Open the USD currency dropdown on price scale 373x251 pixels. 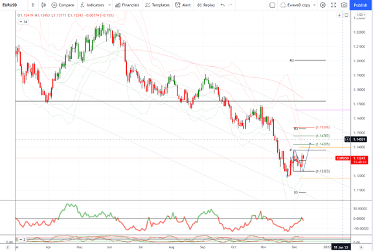361,15
